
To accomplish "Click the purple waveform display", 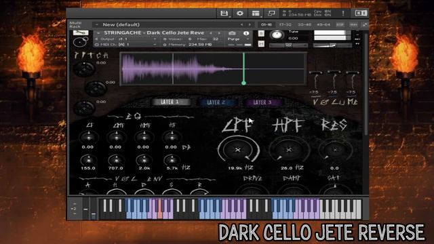I will tap(213, 68).
